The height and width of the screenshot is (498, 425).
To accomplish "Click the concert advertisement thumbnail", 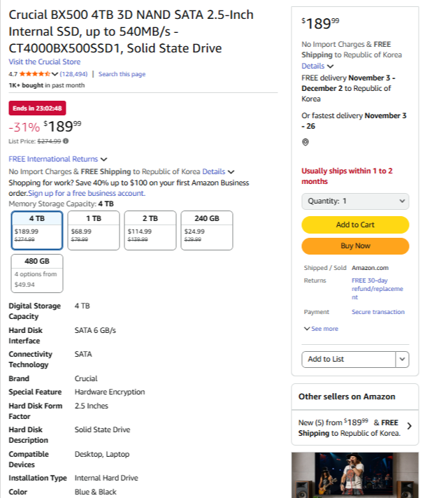I will pyautogui.click(x=354, y=475).
